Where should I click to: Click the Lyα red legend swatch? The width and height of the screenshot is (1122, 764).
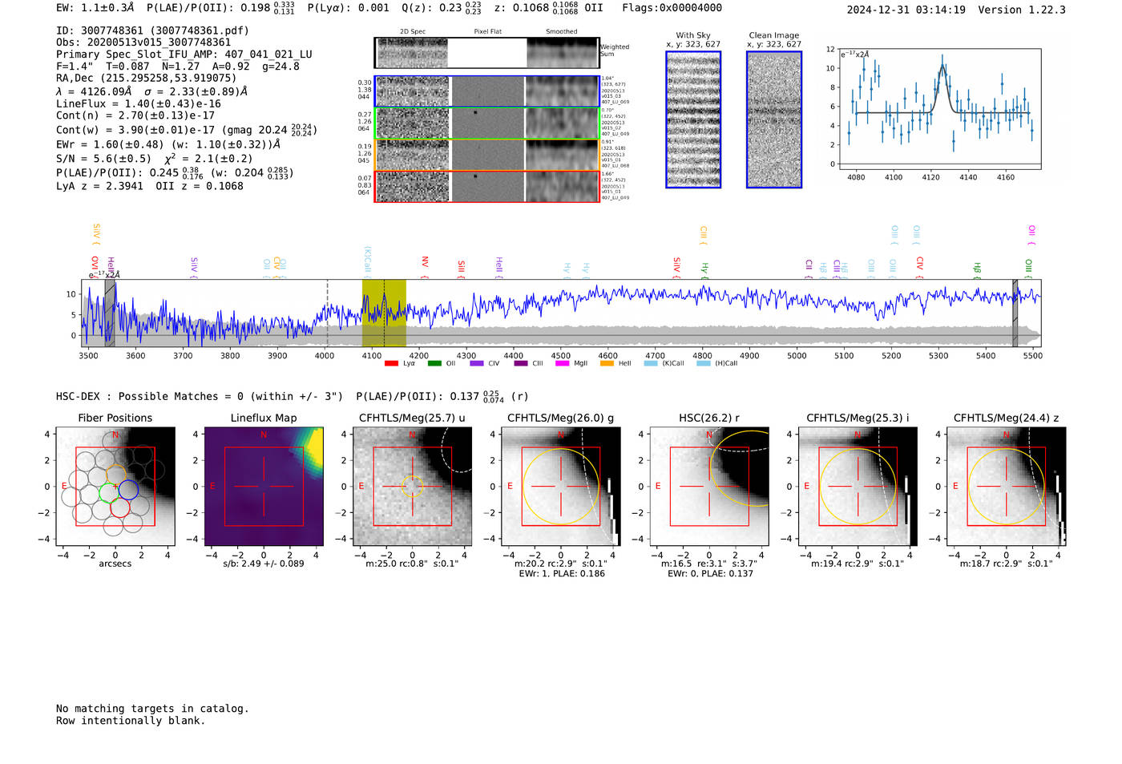(x=391, y=363)
